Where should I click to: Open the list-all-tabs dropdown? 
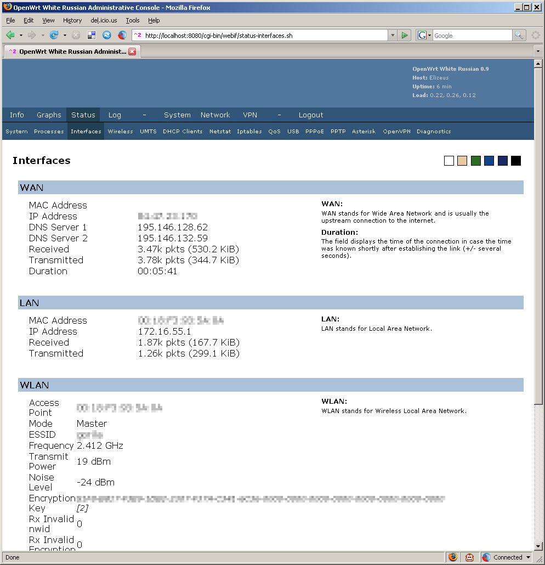click(538, 51)
